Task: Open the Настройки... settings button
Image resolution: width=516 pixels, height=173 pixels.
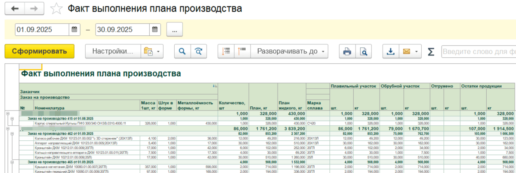Action: tap(113, 51)
